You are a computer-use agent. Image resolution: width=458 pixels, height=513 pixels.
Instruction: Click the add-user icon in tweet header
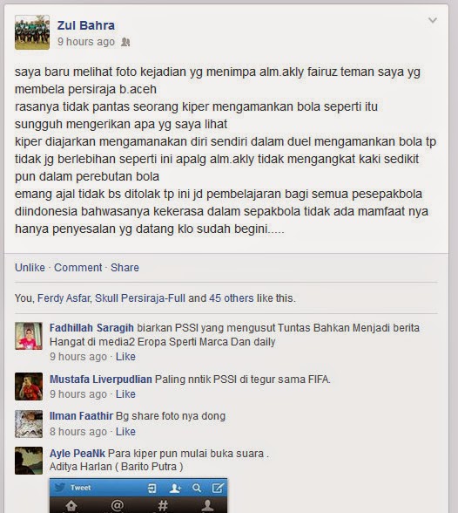[176, 489]
